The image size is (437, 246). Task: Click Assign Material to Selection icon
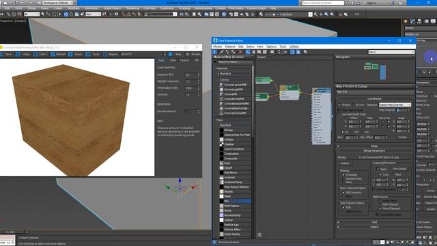(x=233, y=52)
